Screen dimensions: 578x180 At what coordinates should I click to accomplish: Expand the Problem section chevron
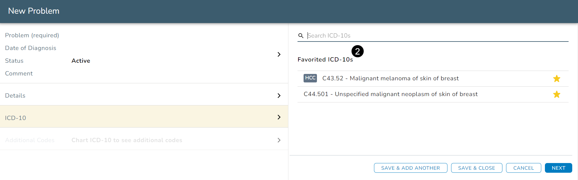(279, 55)
